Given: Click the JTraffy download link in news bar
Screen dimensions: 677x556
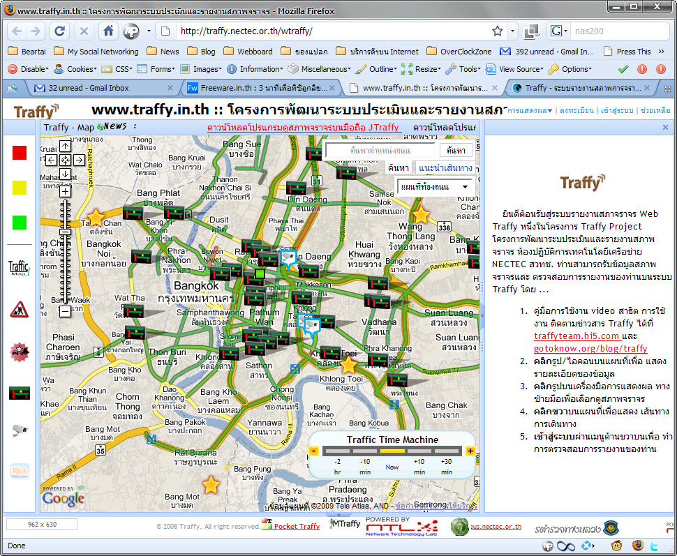Looking at the screenshot, I should pos(304,128).
